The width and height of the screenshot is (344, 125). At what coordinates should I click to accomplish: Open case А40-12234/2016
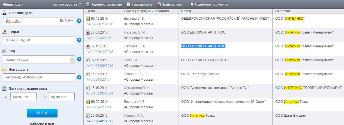point(99,38)
